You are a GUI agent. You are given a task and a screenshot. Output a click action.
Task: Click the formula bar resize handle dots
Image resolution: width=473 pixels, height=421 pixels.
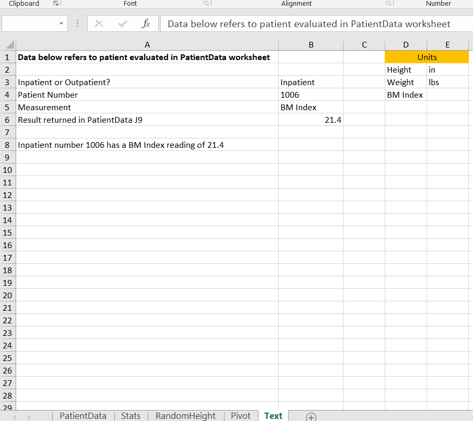click(x=77, y=24)
